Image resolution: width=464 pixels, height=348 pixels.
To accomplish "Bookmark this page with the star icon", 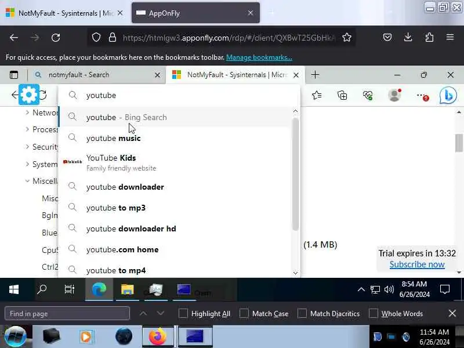I will click(346, 38).
